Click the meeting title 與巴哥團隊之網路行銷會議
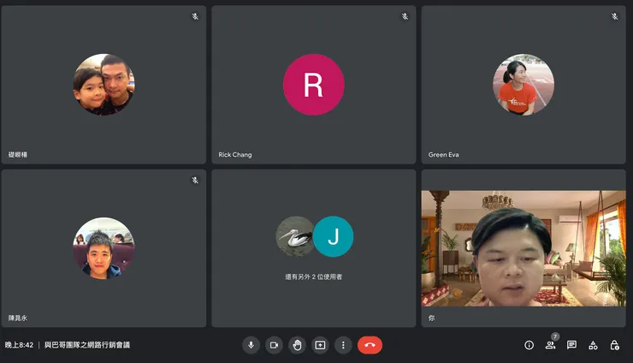The width and height of the screenshot is (633, 363). [x=87, y=345]
